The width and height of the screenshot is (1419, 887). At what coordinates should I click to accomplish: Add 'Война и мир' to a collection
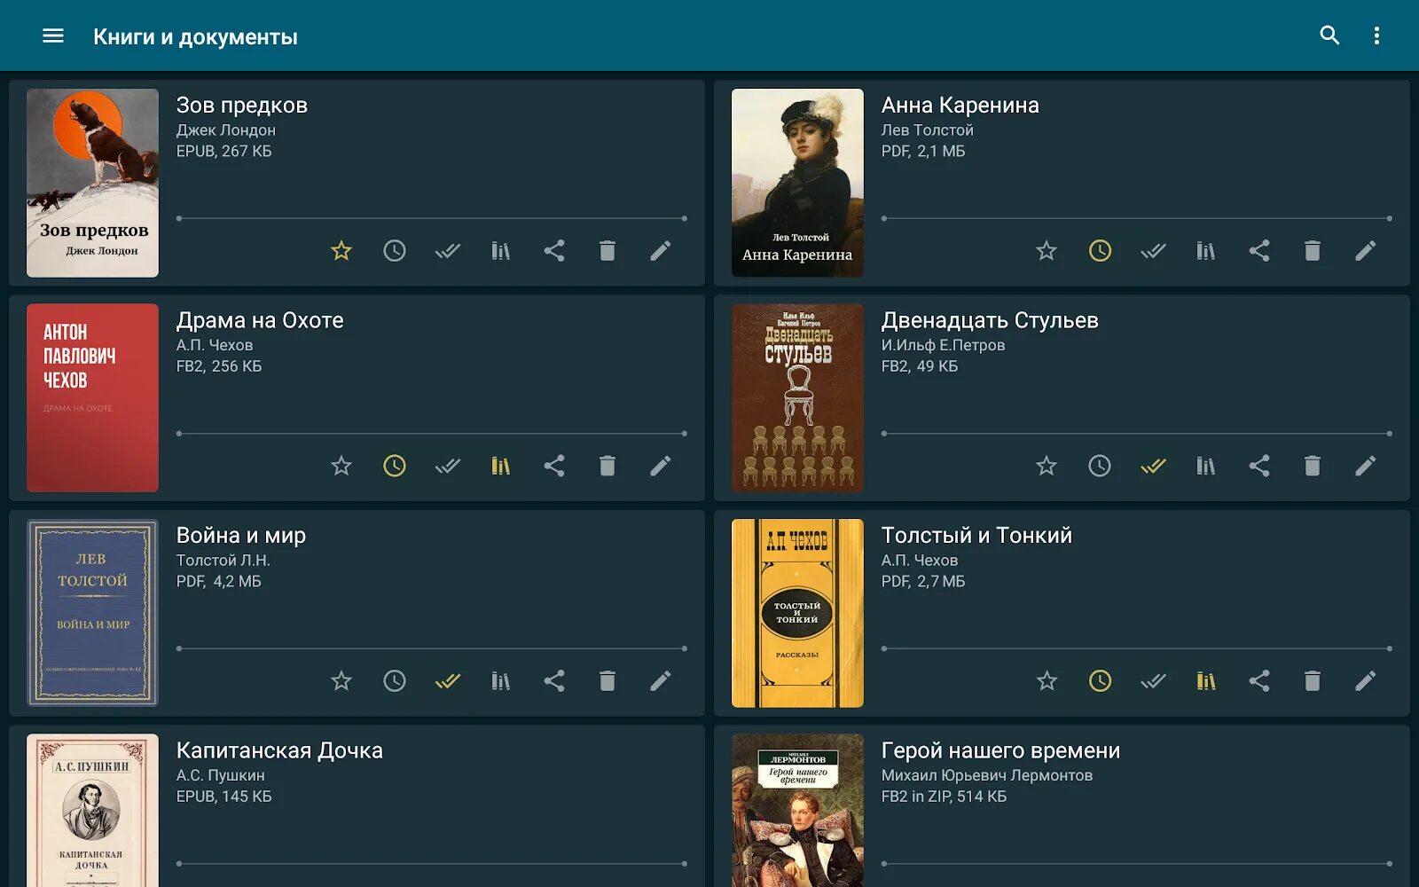pos(501,681)
